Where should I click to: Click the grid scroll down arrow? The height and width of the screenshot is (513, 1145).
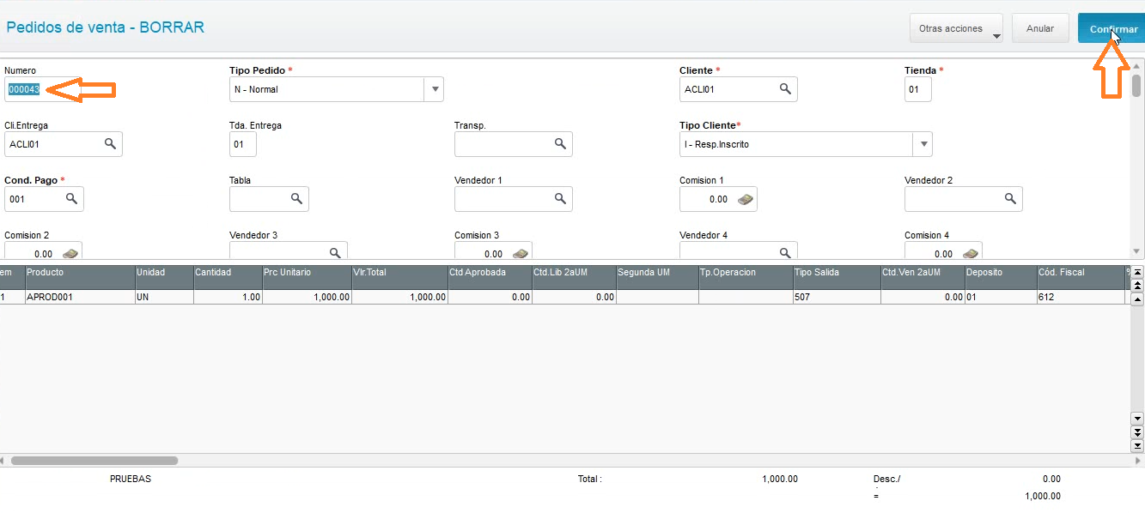tap(1138, 418)
